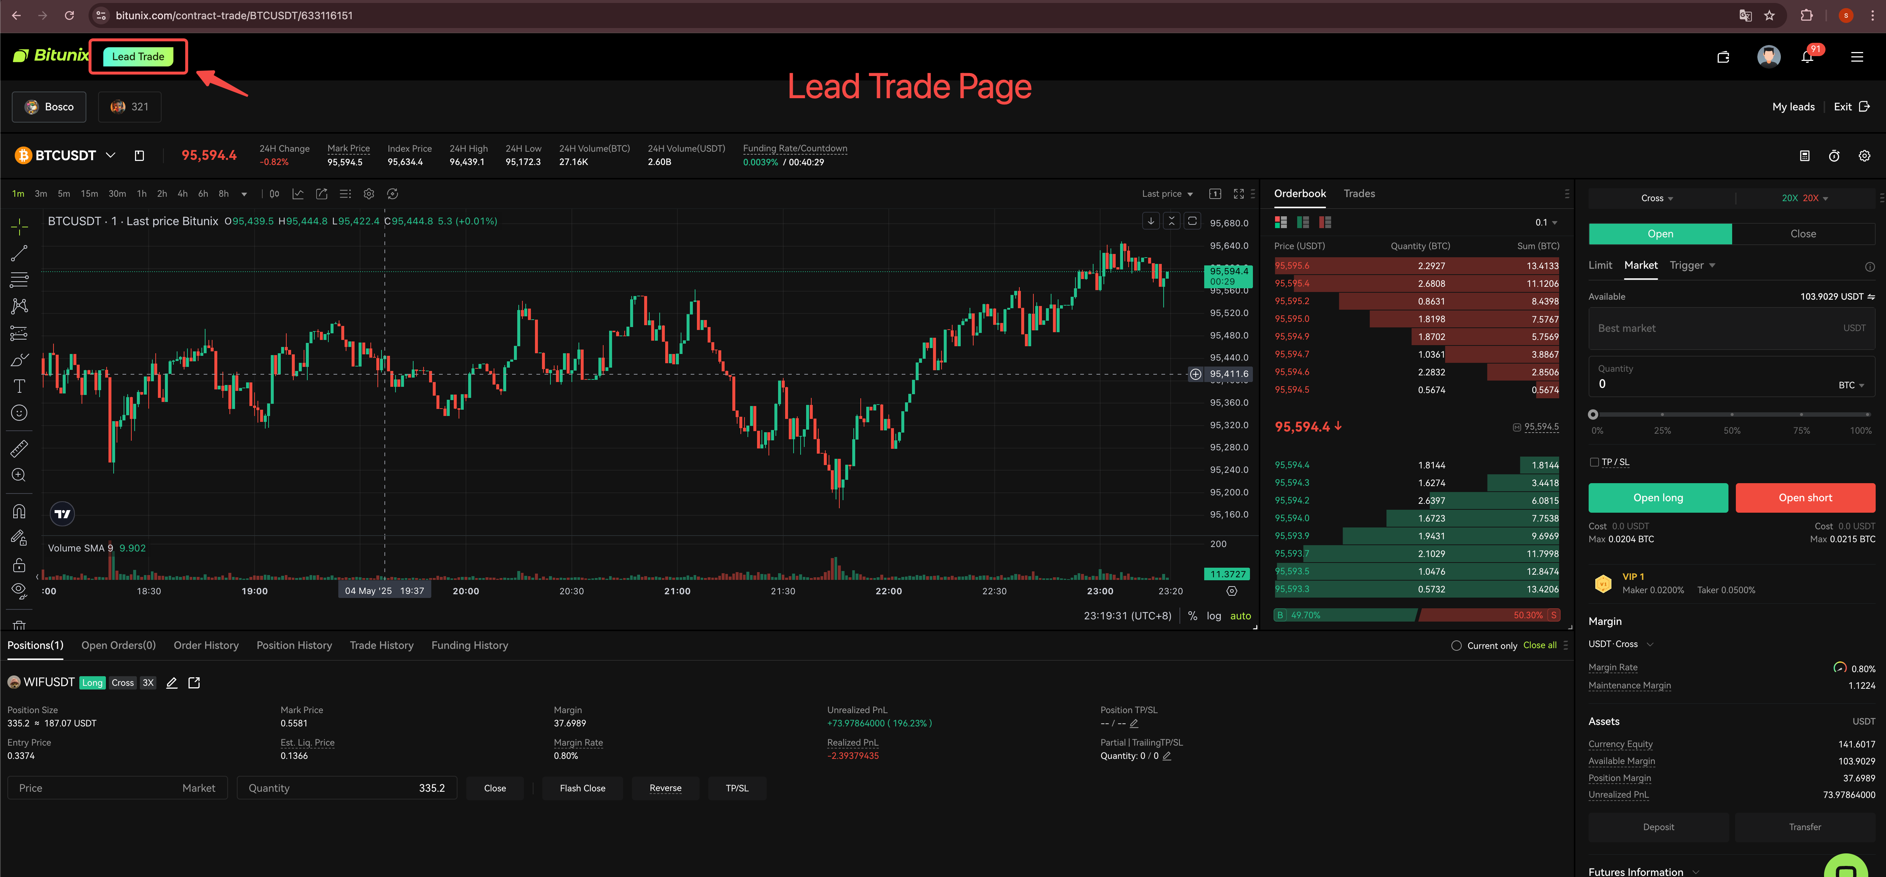This screenshot has height=877, width=1886.
Task: Open 20X leverage dropdown
Action: 1805,199
